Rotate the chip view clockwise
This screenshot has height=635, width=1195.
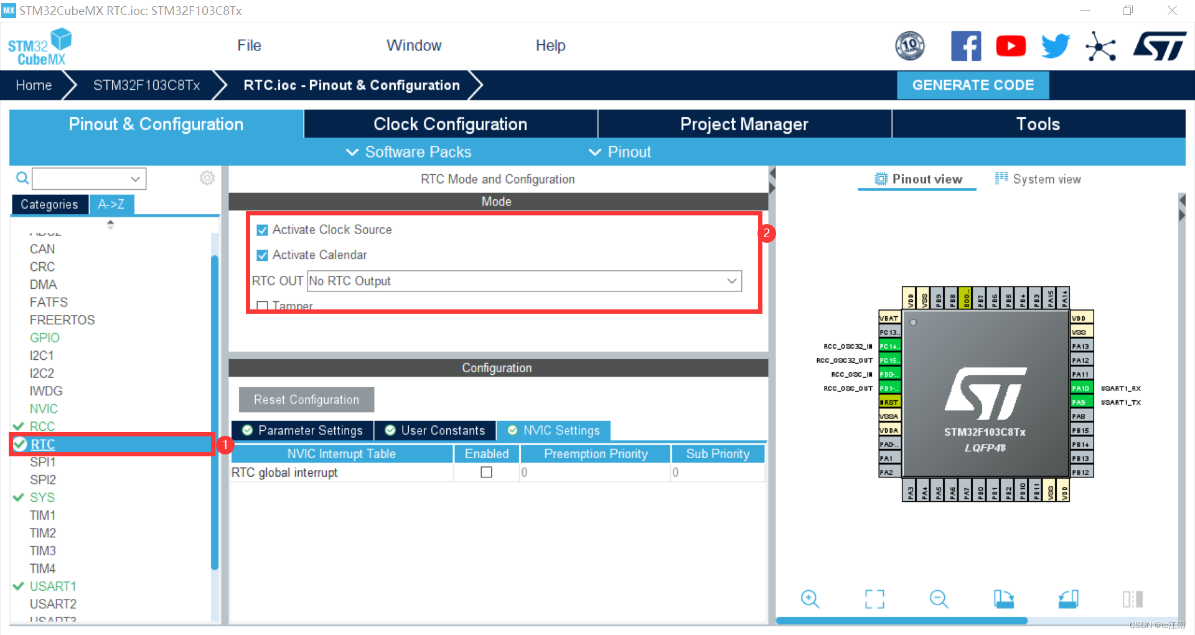click(x=1003, y=599)
